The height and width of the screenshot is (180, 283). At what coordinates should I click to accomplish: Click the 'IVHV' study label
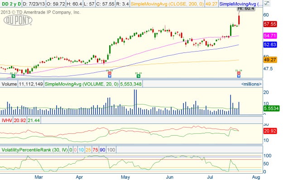[x=7, y=120]
